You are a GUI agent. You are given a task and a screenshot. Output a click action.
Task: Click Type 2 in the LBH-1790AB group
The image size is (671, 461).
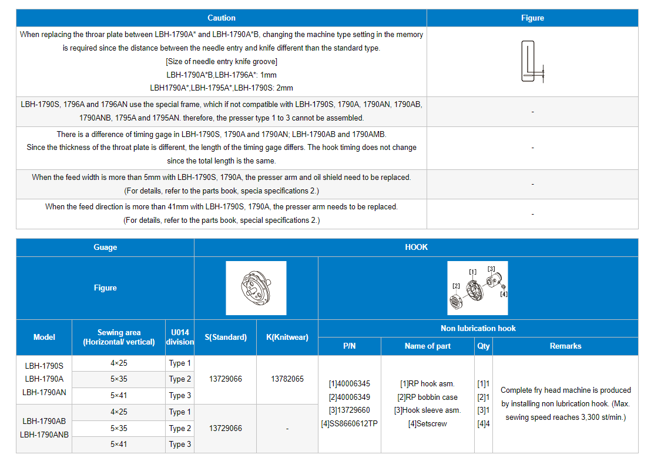click(x=180, y=429)
